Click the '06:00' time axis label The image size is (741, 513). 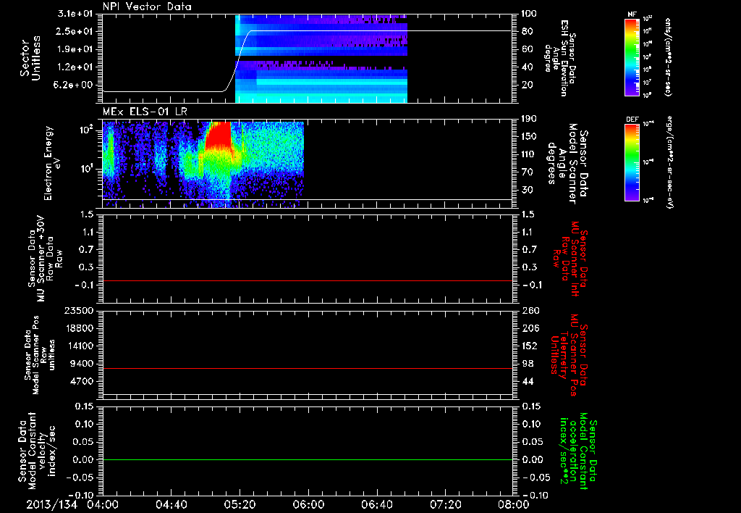click(308, 504)
